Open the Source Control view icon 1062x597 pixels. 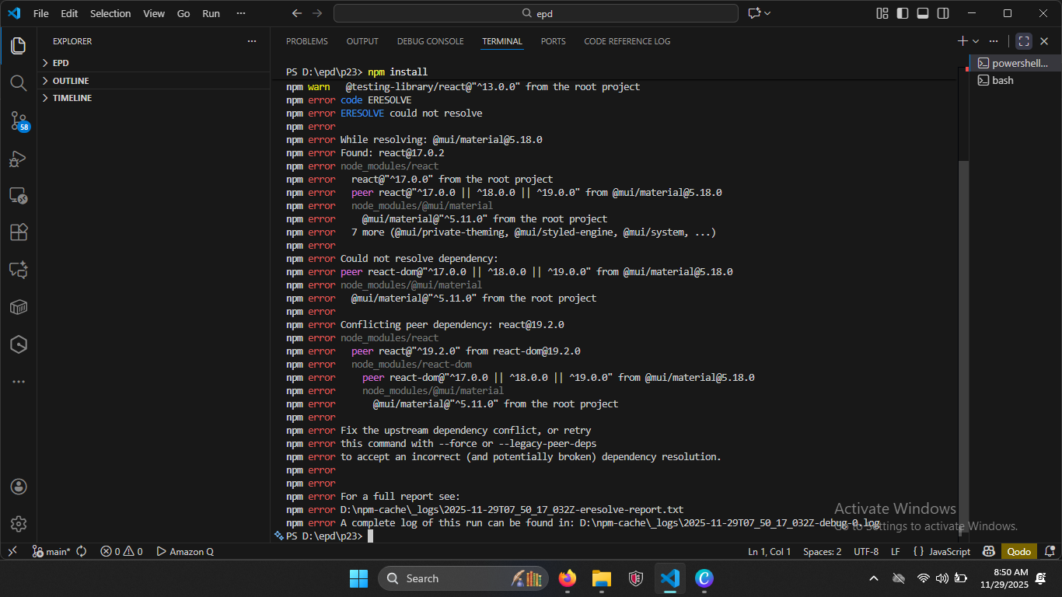pos(19,120)
